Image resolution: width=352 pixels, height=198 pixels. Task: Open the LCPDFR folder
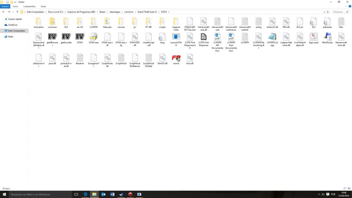(94, 23)
